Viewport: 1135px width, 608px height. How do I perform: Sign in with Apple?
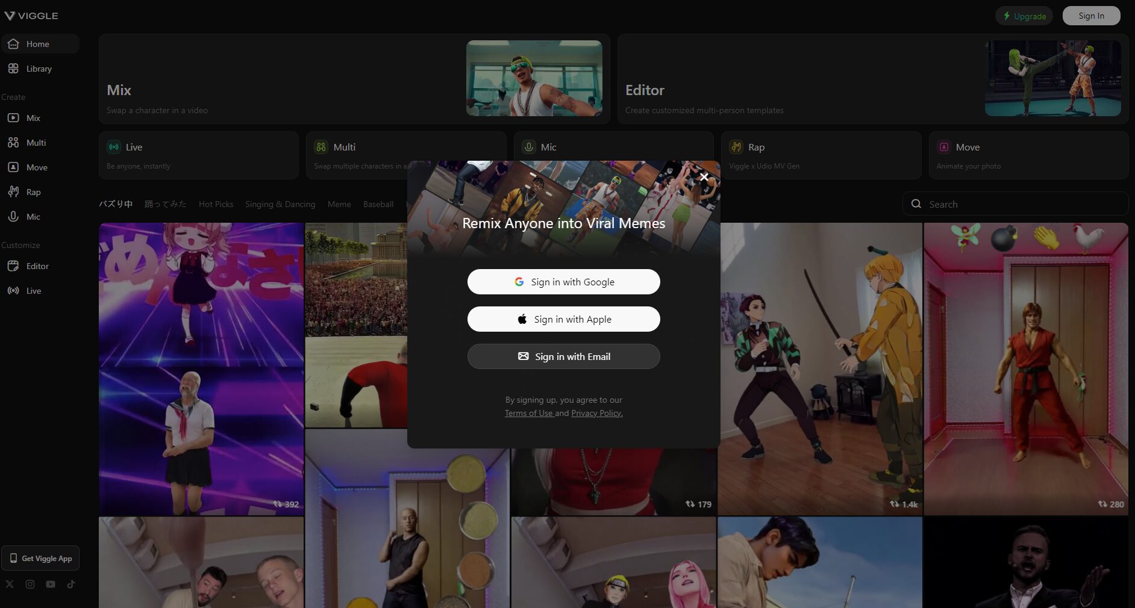tap(564, 319)
